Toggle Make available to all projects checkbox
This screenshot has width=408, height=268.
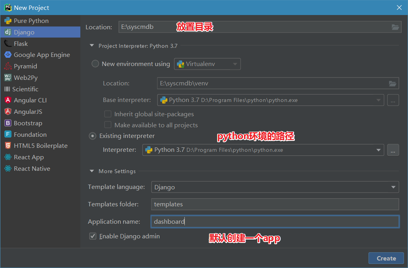pos(108,125)
